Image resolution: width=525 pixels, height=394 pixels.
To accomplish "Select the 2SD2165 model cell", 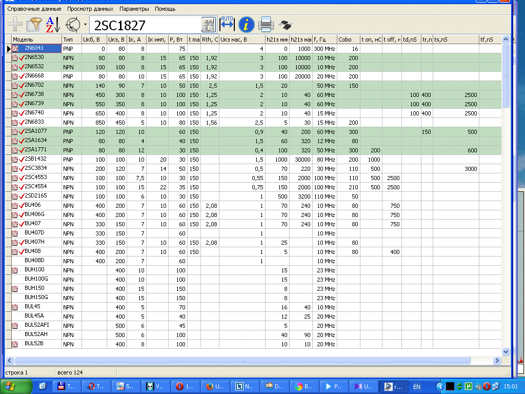I will (x=35, y=195).
